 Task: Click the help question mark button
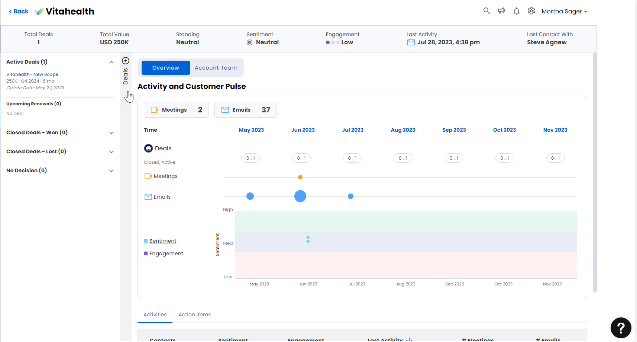[621, 328]
